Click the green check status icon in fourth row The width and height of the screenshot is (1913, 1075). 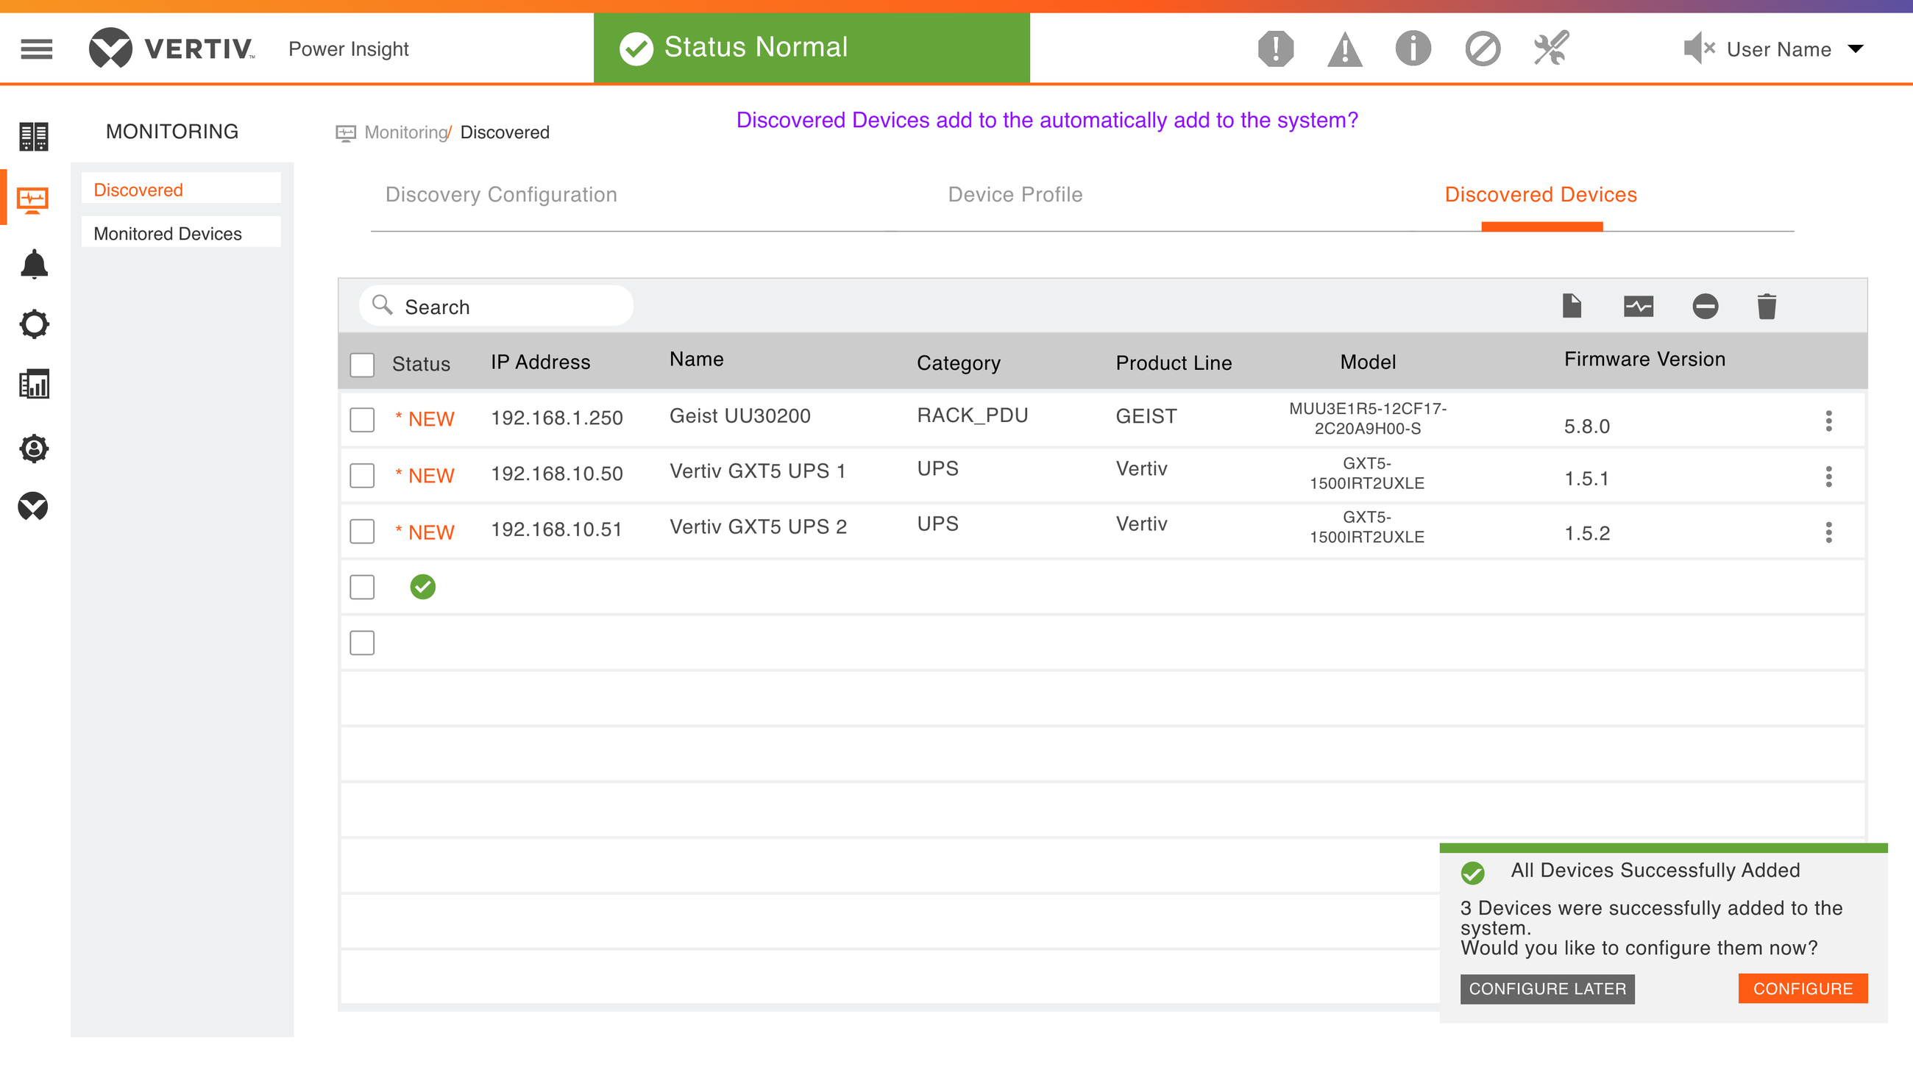point(422,587)
